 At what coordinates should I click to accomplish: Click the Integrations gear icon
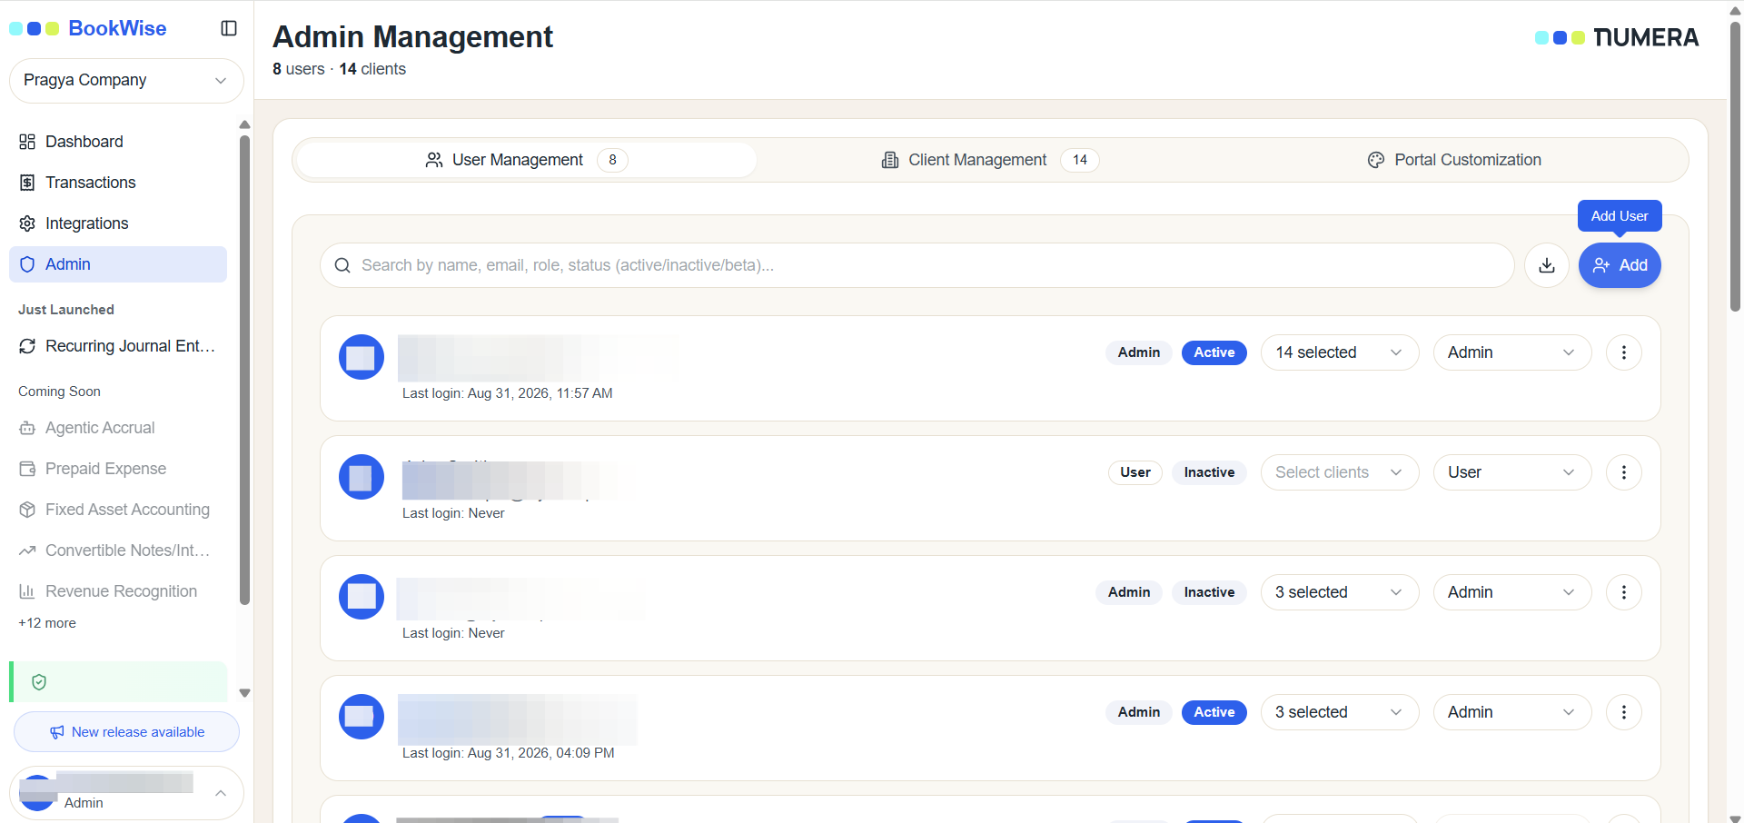tap(27, 223)
